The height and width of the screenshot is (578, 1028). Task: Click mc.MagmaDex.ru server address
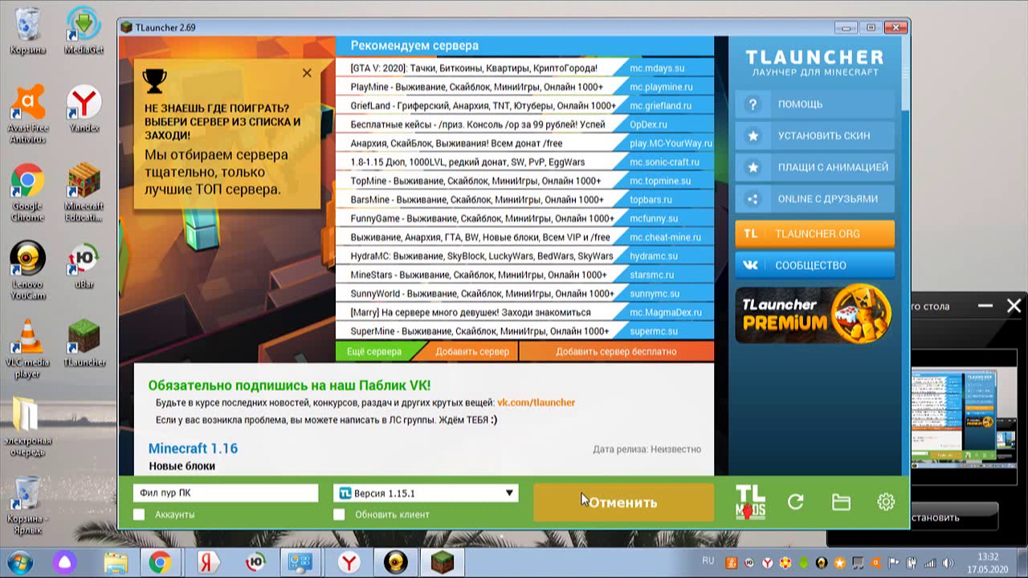pos(665,312)
